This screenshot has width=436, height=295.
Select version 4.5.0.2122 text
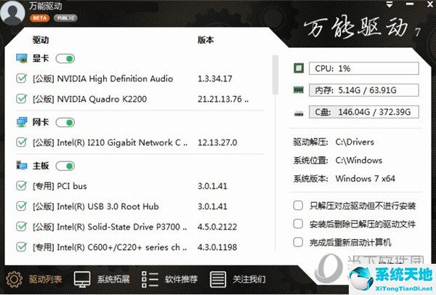[x=217, y=227]
